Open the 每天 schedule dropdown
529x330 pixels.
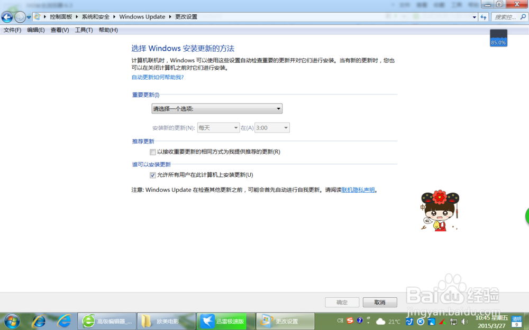pos(218,127)
